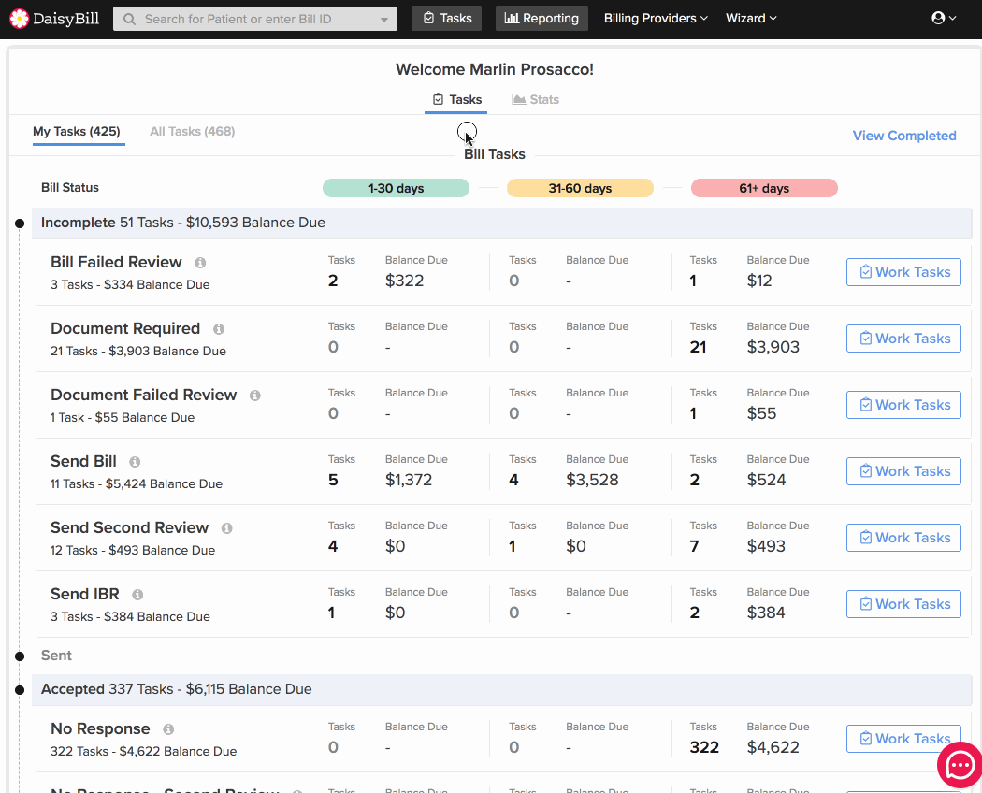Click info icon next to Document Required

click(x=219, y=329)
